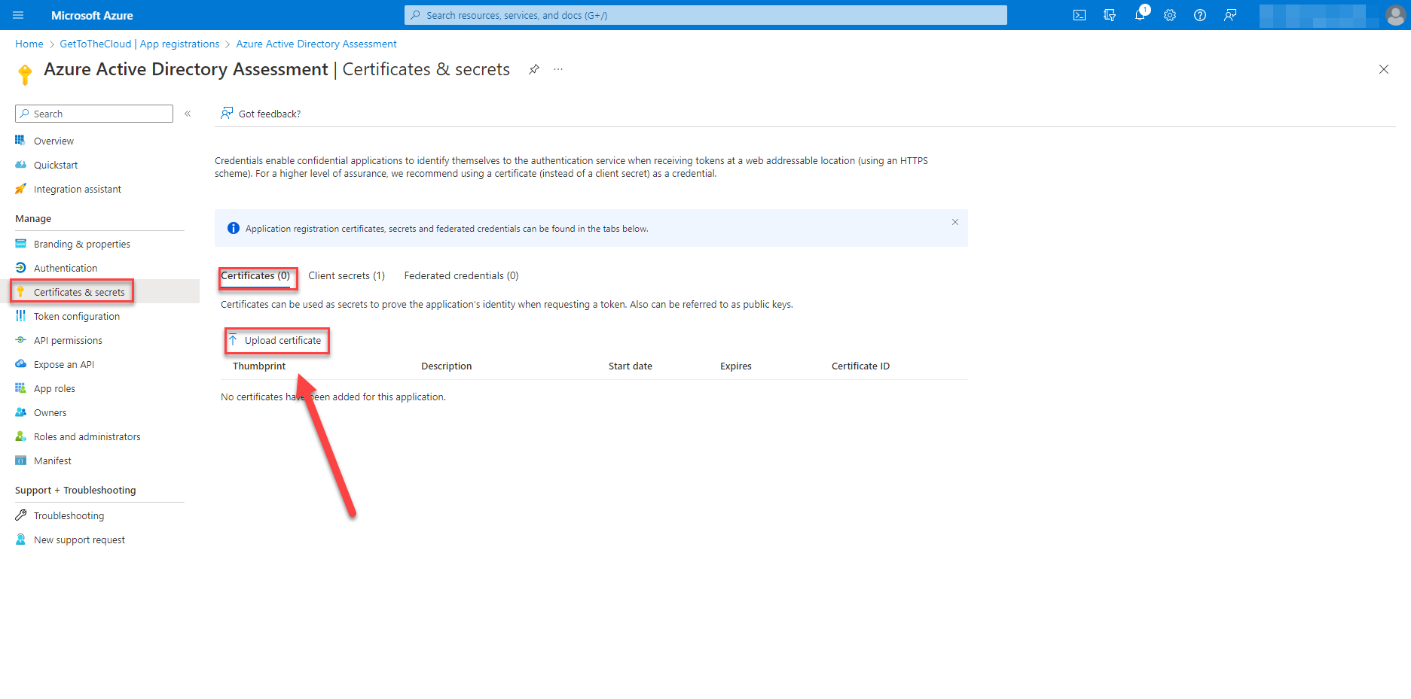The height and width of the screenshot is (699, 1411).
Task: Open Authentication settings
Action: pos(66,268)
